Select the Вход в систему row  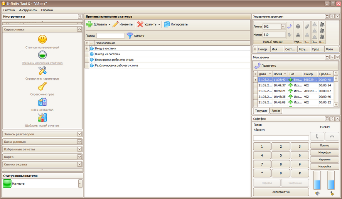pos(167,48)
